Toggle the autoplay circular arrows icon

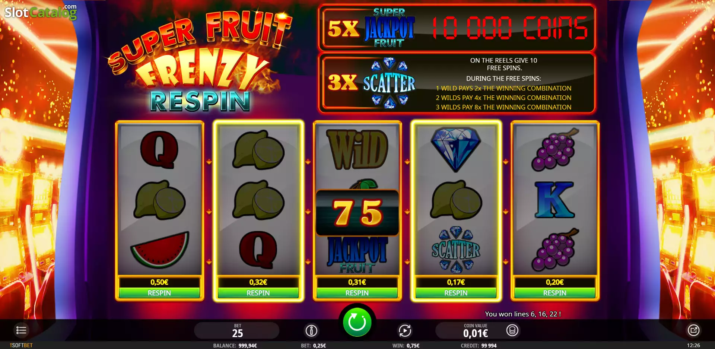pyautogui.click(x=405, y=330)
